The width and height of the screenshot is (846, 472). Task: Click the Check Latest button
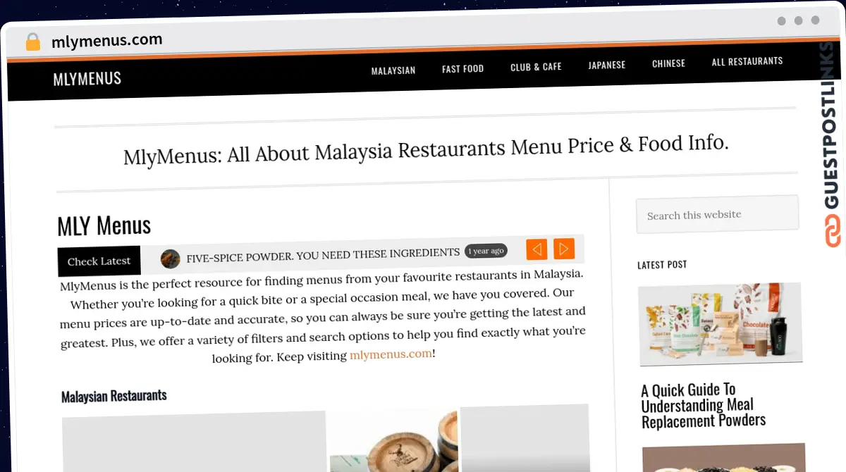point(99,261)
